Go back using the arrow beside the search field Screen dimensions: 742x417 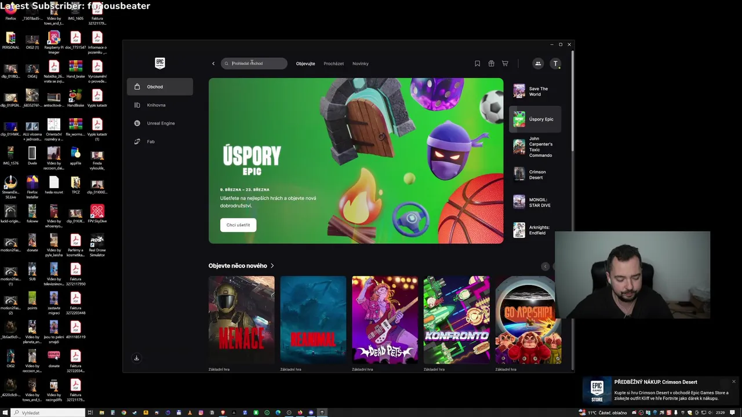pos(213,64)
